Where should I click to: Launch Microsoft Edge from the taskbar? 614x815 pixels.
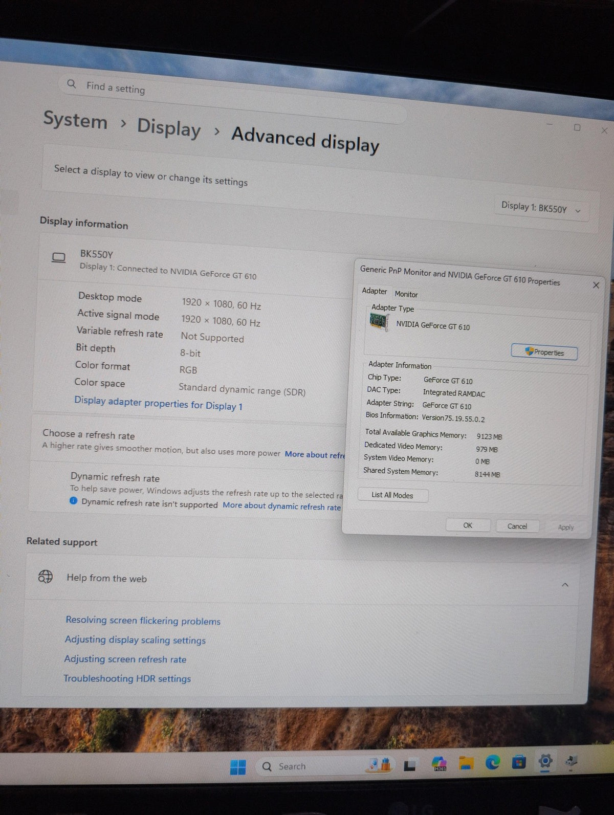[493, 762]
